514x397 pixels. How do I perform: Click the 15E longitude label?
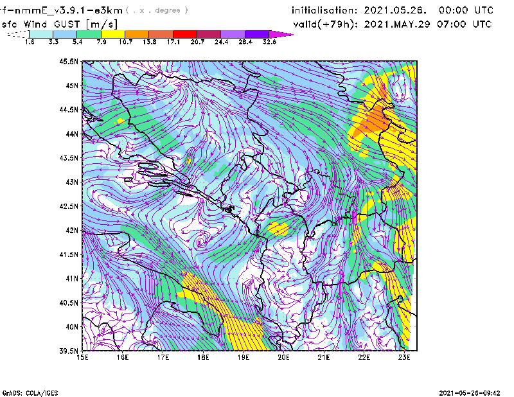coord(82,357)
